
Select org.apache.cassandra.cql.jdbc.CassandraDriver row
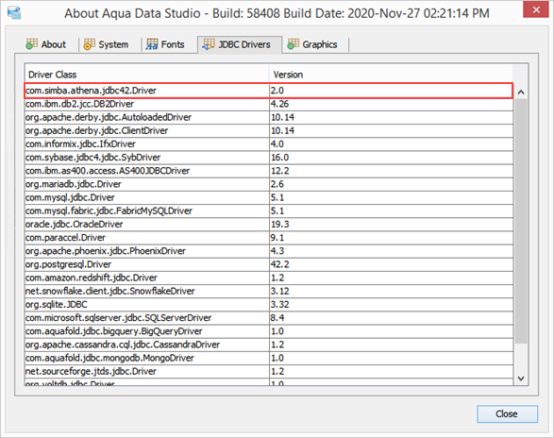[269, 345]
